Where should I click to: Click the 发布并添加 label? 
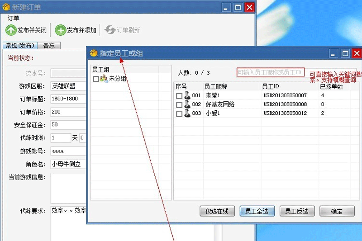coord(81,30)
